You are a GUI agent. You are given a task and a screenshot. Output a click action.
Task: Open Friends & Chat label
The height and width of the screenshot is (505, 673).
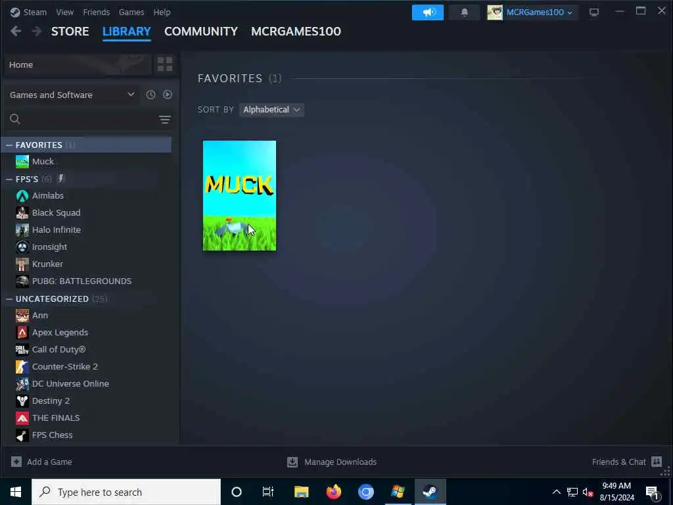click(x=618, y=462)
